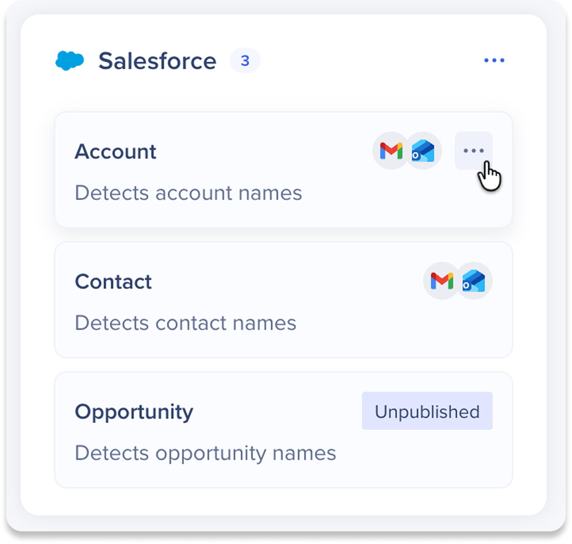Click the Gmail icon on Contact card
Viewport: 572px width, 544px height.
442,281
